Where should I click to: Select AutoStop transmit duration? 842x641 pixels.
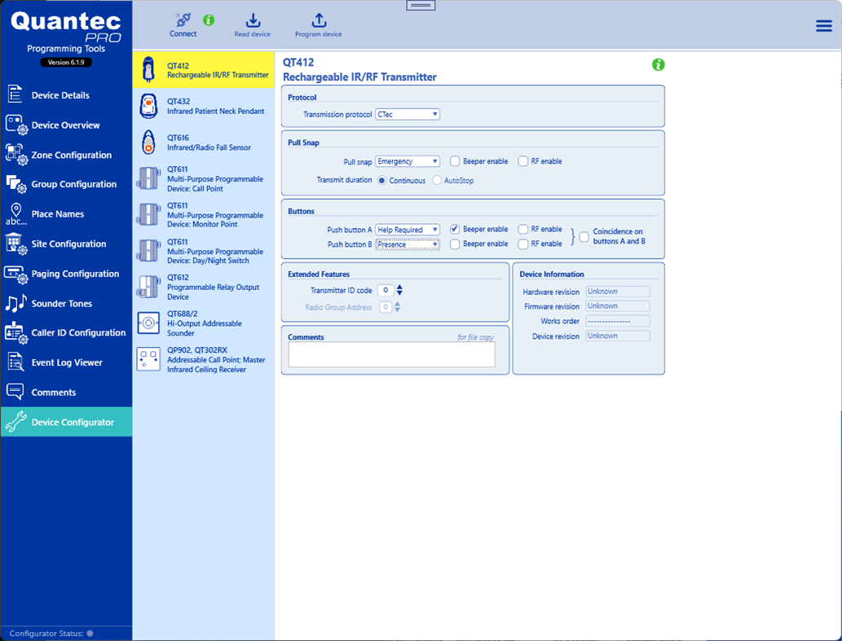click(x=437, y=180)
